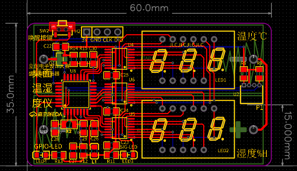Click the GND pin of header H2

point(97,32)
